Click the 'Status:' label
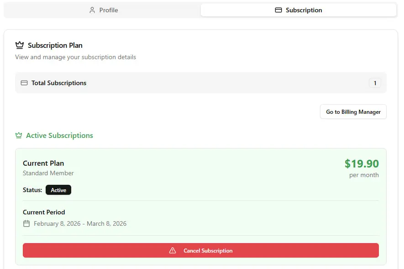The width and height of the screenshot is (404, 269). 32,190
